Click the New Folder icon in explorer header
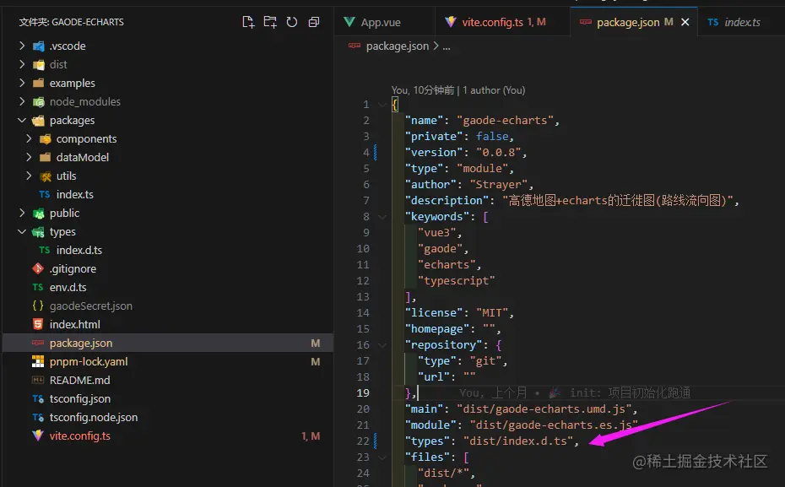 pyautogui.click(x=270, y=22)
